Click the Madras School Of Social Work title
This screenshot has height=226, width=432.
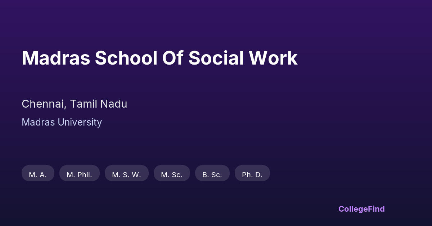point(159,58)
